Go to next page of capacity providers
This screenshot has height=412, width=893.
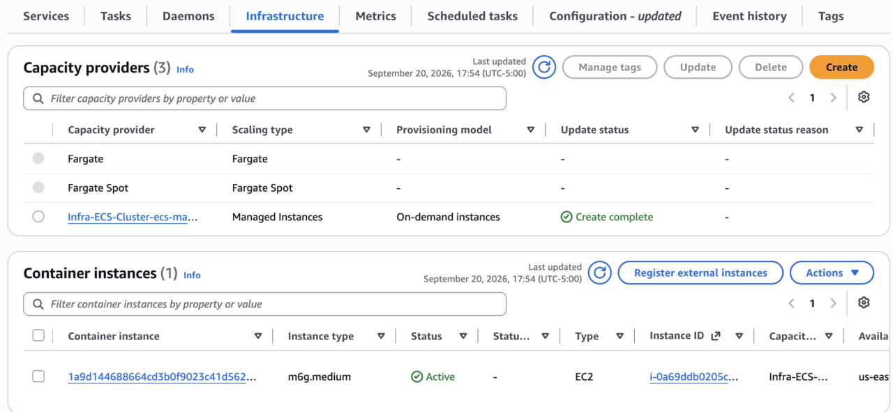(x=833, y=98)
